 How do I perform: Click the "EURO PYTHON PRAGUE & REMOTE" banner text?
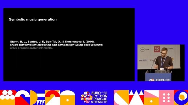[99, 97]
